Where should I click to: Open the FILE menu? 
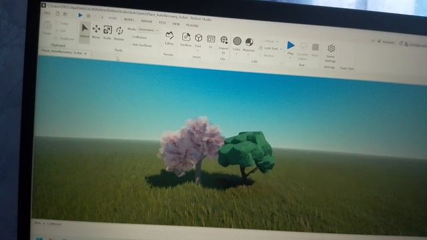(47, 13)
